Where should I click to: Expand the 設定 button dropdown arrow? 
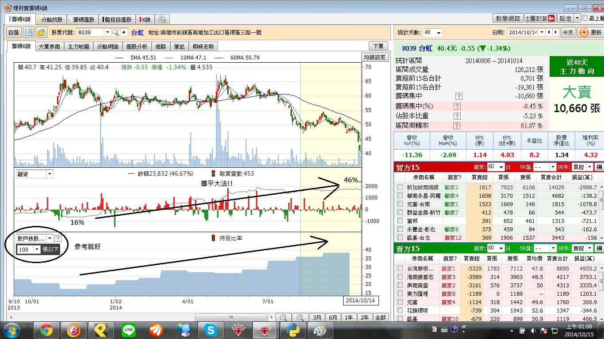point(577,19)
